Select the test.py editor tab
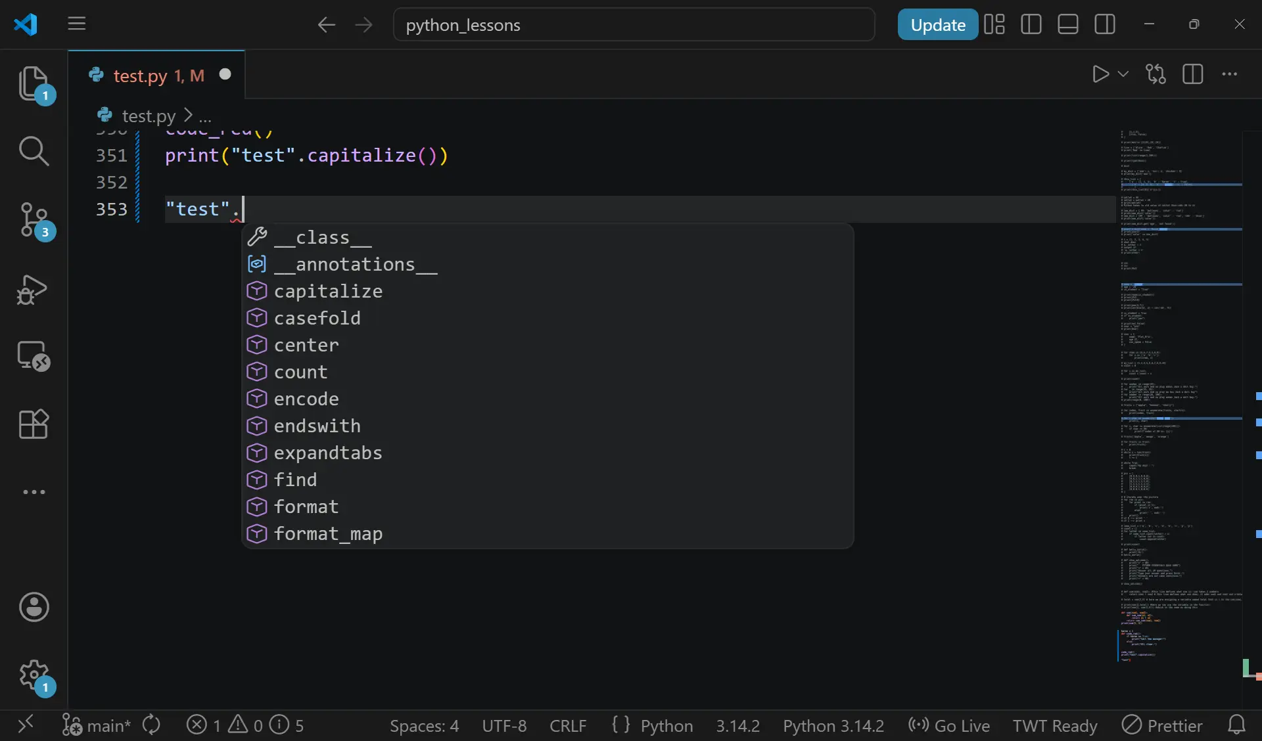 [158, 76]
